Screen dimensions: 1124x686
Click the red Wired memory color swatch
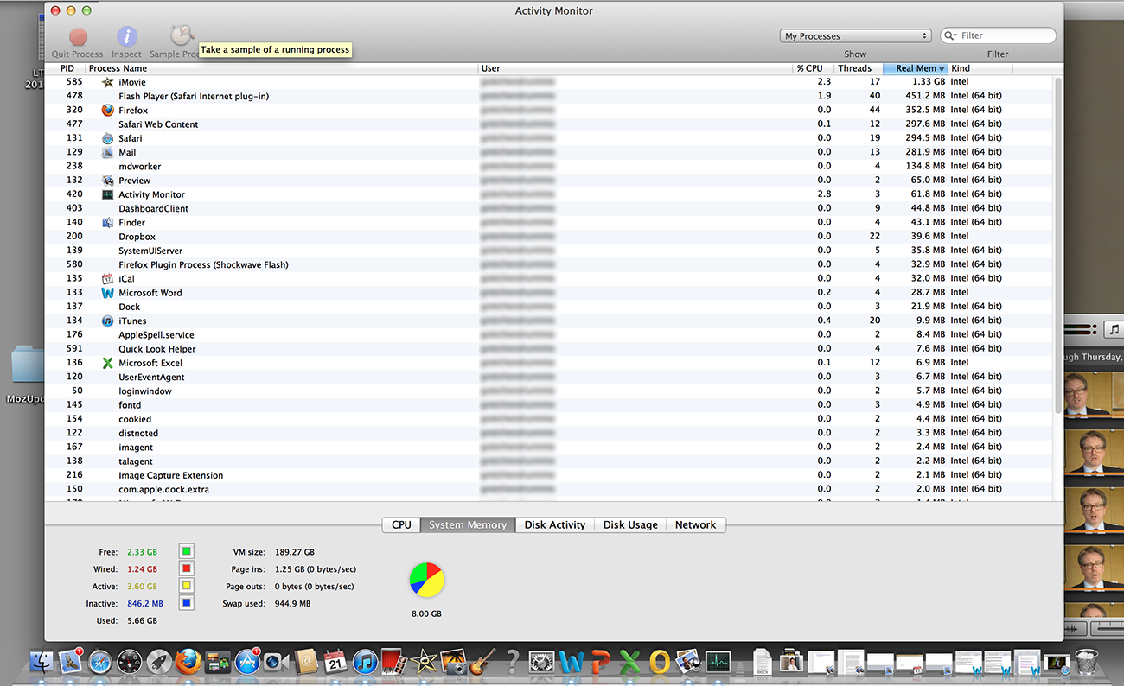tap(187, 568)
